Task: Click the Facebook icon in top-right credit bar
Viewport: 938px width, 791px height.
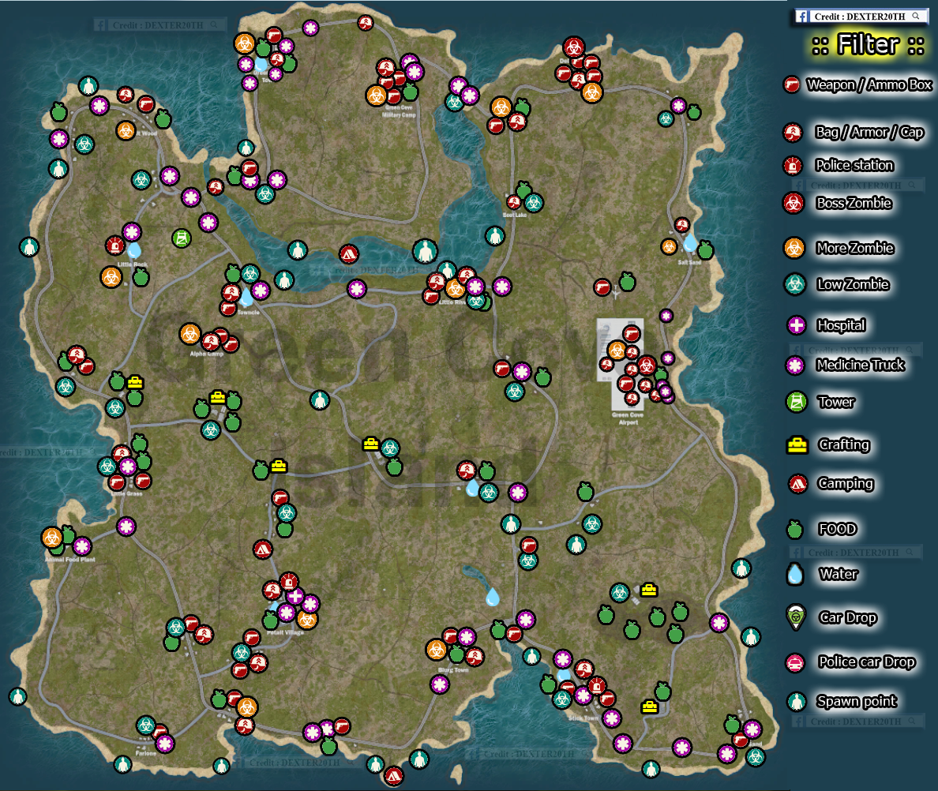Action: 801,17
